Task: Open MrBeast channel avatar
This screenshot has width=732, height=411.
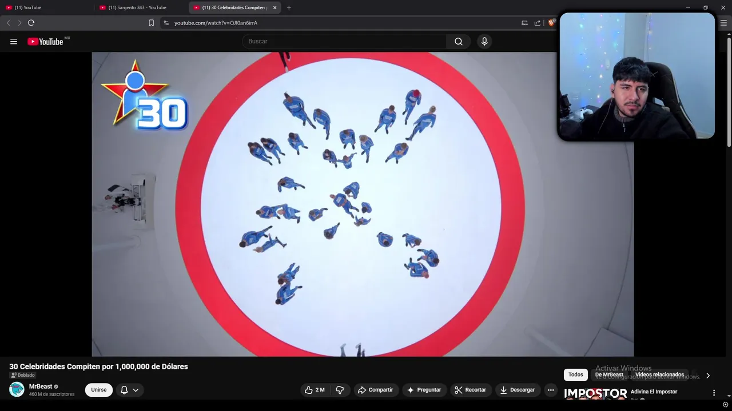Action: pos(17,389)
